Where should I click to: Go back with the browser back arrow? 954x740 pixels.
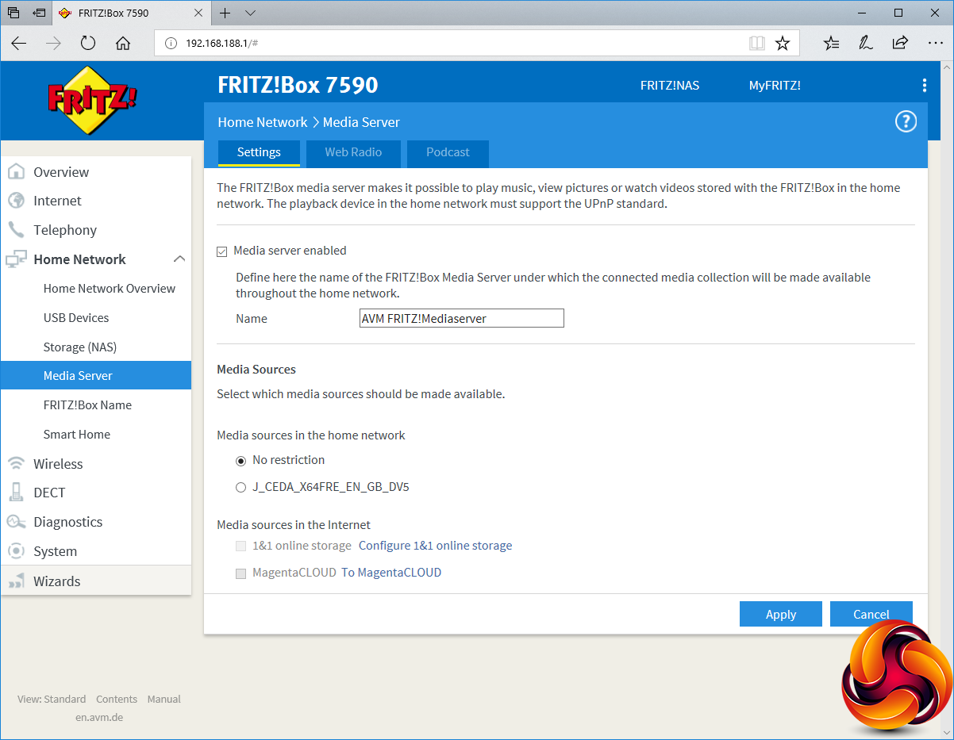click(19, 43)
